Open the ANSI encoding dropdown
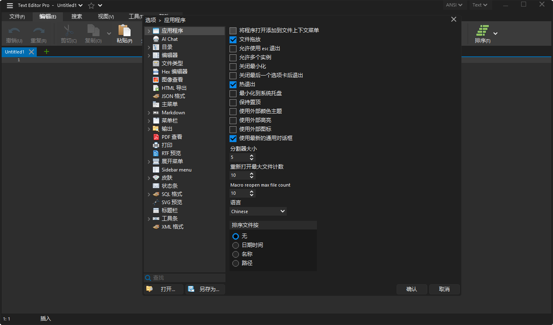 pos(454,5)
